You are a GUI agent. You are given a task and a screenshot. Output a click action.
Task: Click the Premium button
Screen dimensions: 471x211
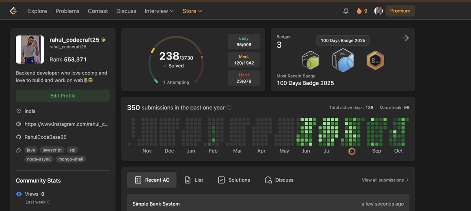(400, 11)
